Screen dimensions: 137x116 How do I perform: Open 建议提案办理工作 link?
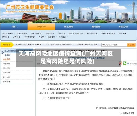click(x=76, y=33)
